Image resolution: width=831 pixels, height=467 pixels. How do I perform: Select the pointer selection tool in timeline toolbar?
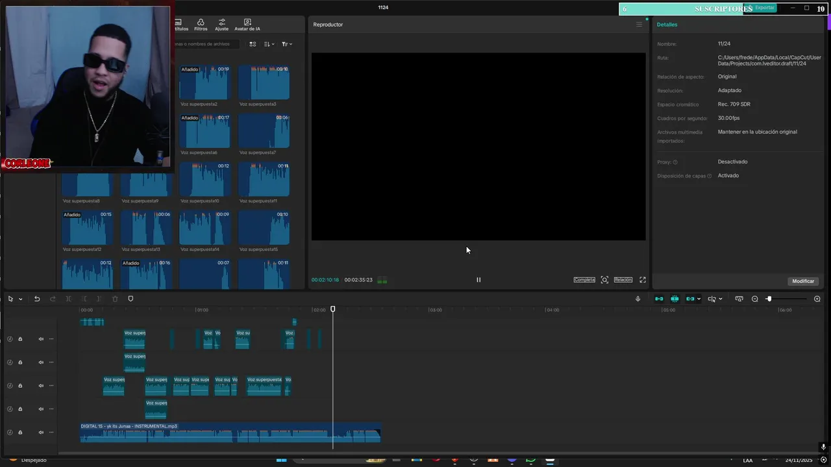click(10, 299)
